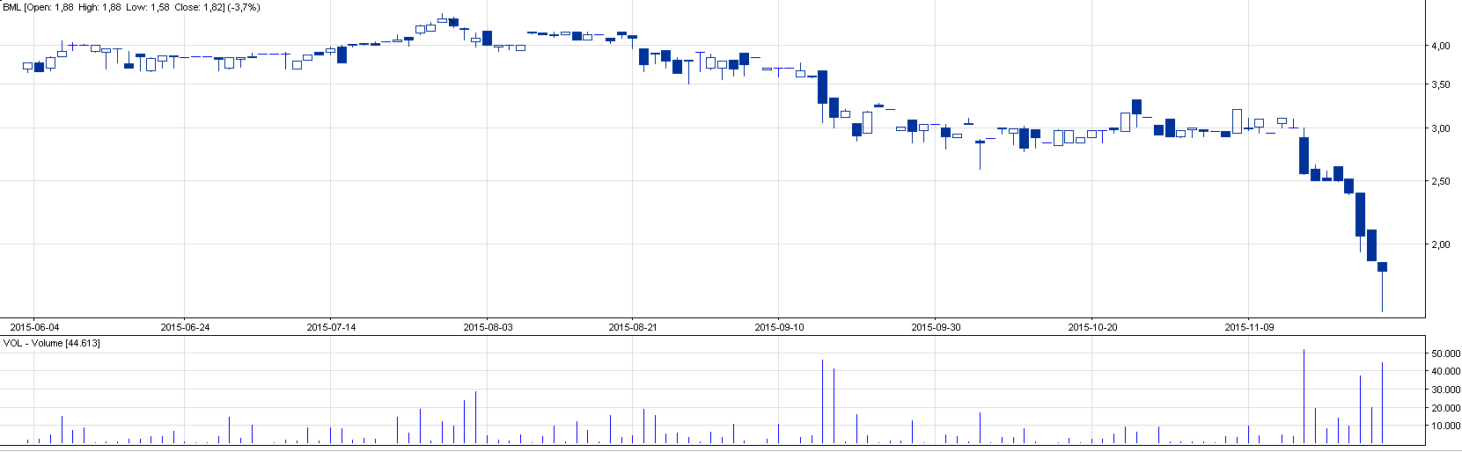Click the 2015-10-20 date axis label
Viewport: 1462px width, 452px height.
click(x=1092, y=327)
